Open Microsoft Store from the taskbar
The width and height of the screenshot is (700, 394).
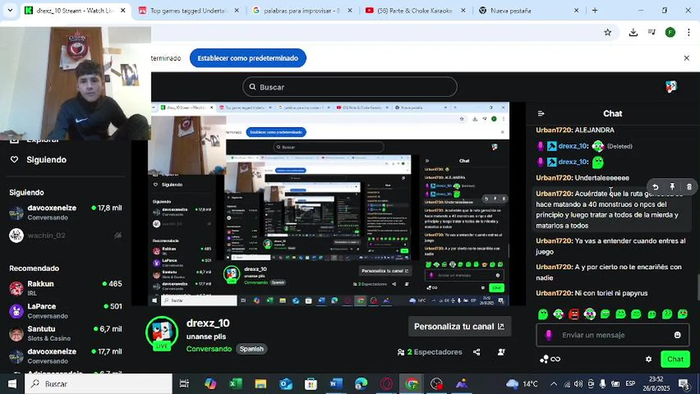pyautogui.click(x=311, y=384)
